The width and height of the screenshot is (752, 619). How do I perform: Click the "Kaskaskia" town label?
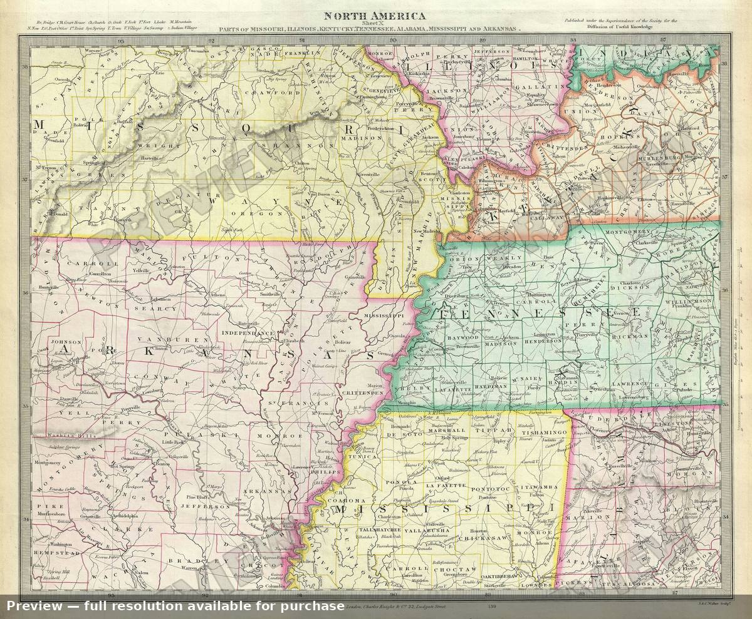(x=418, y=73)
